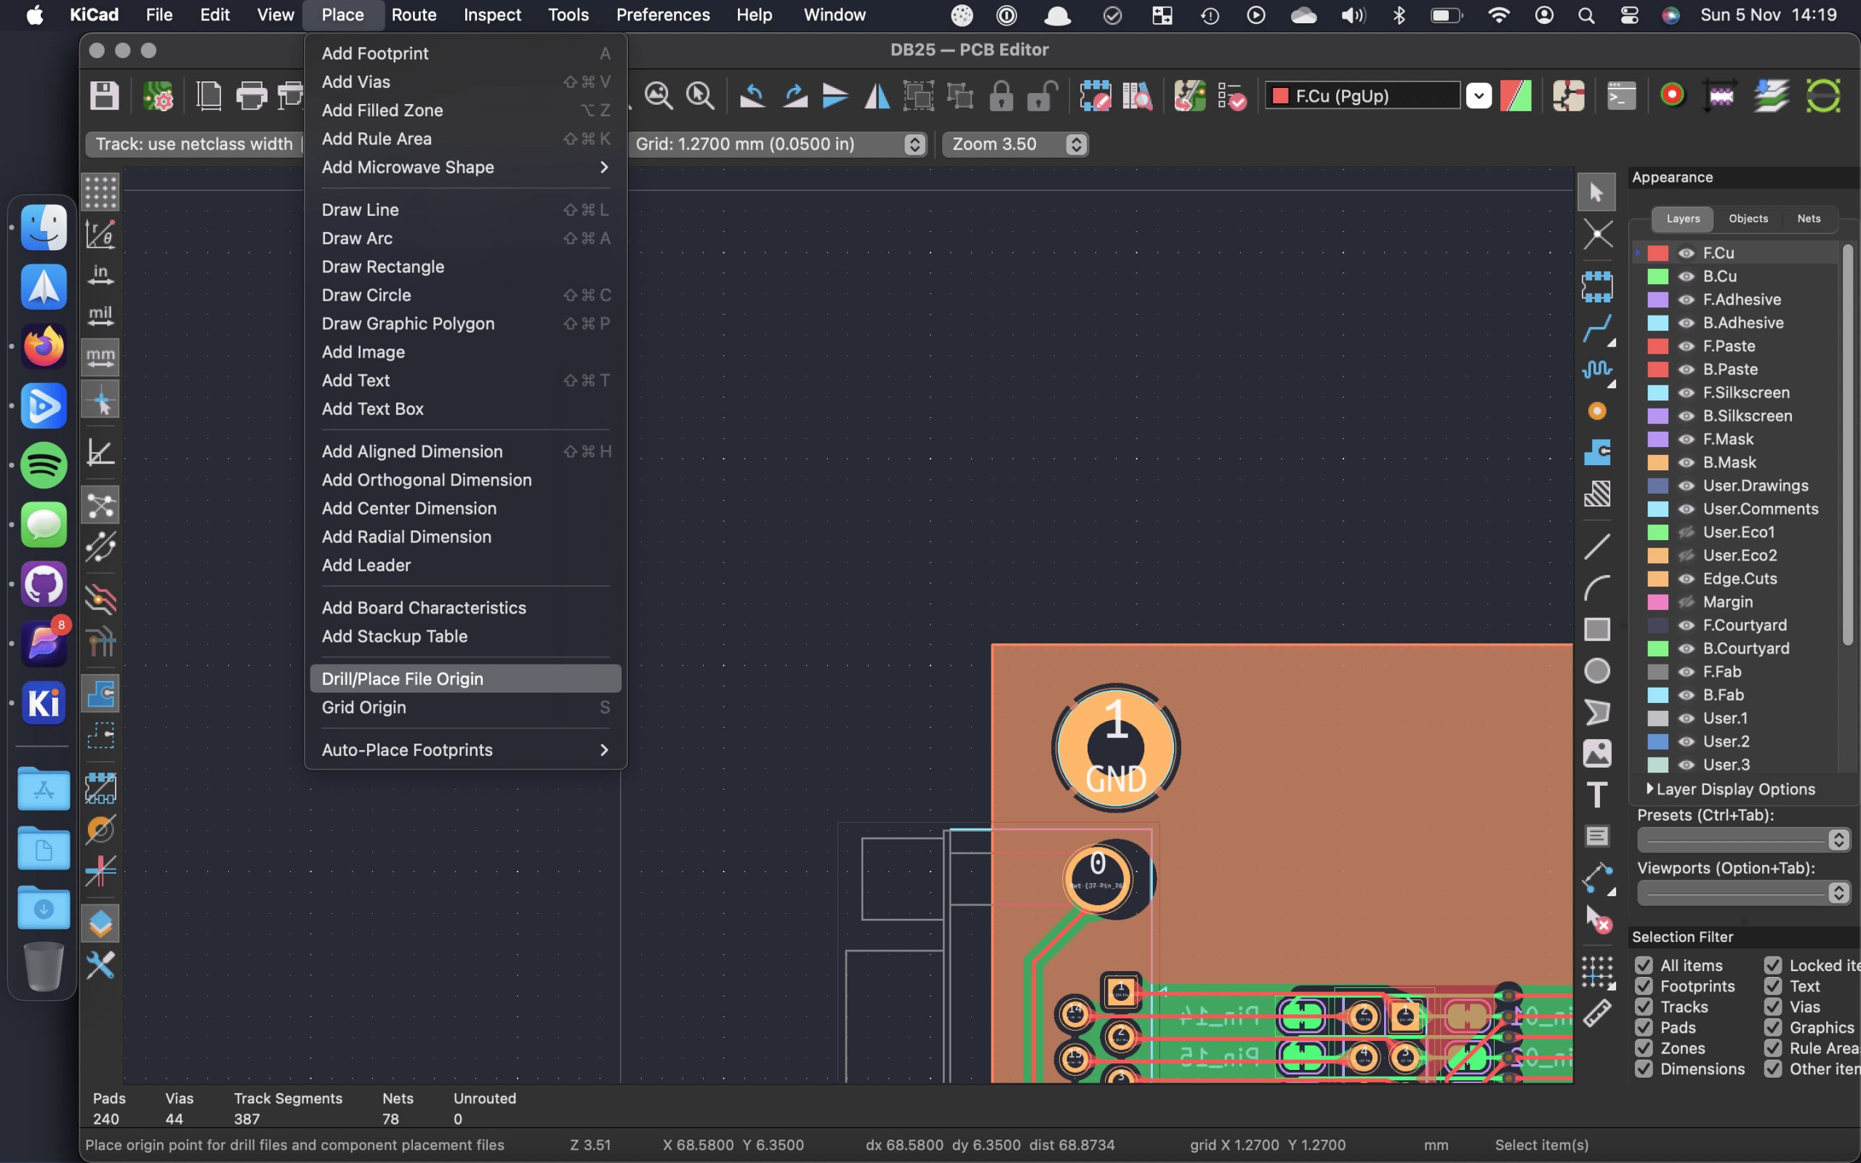Open the Route menu

(x=414, y=15)
